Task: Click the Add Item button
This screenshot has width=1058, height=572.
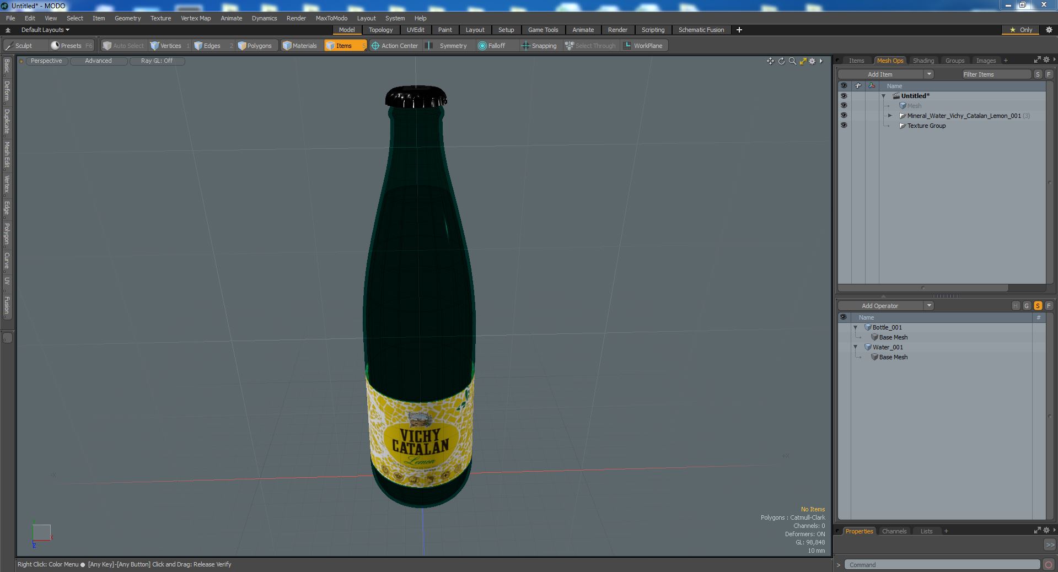Action: (880, 74)
